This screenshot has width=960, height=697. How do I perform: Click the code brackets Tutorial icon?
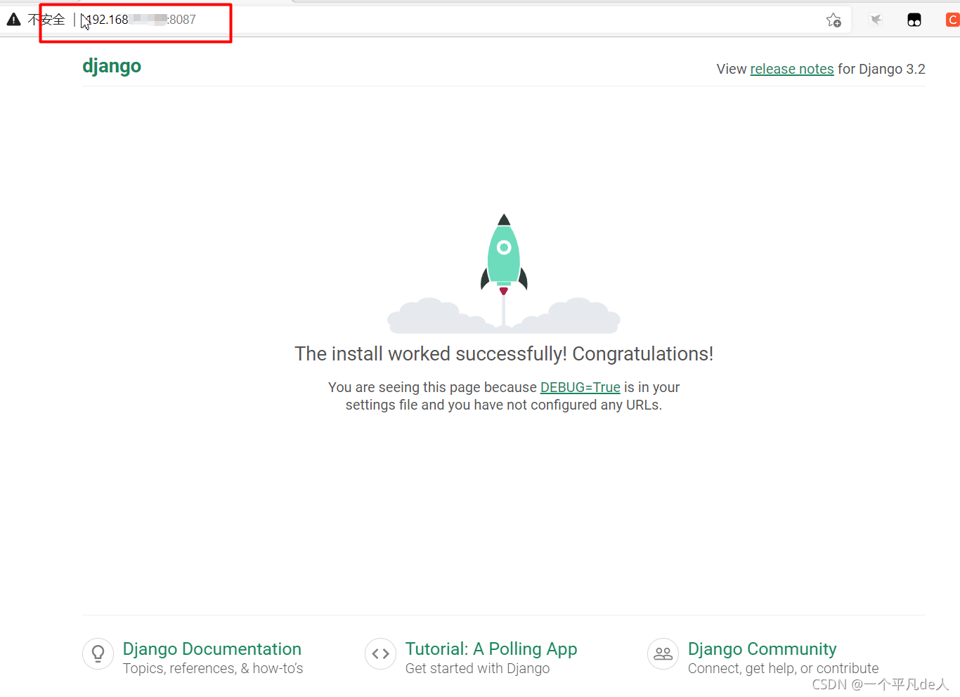381,654
